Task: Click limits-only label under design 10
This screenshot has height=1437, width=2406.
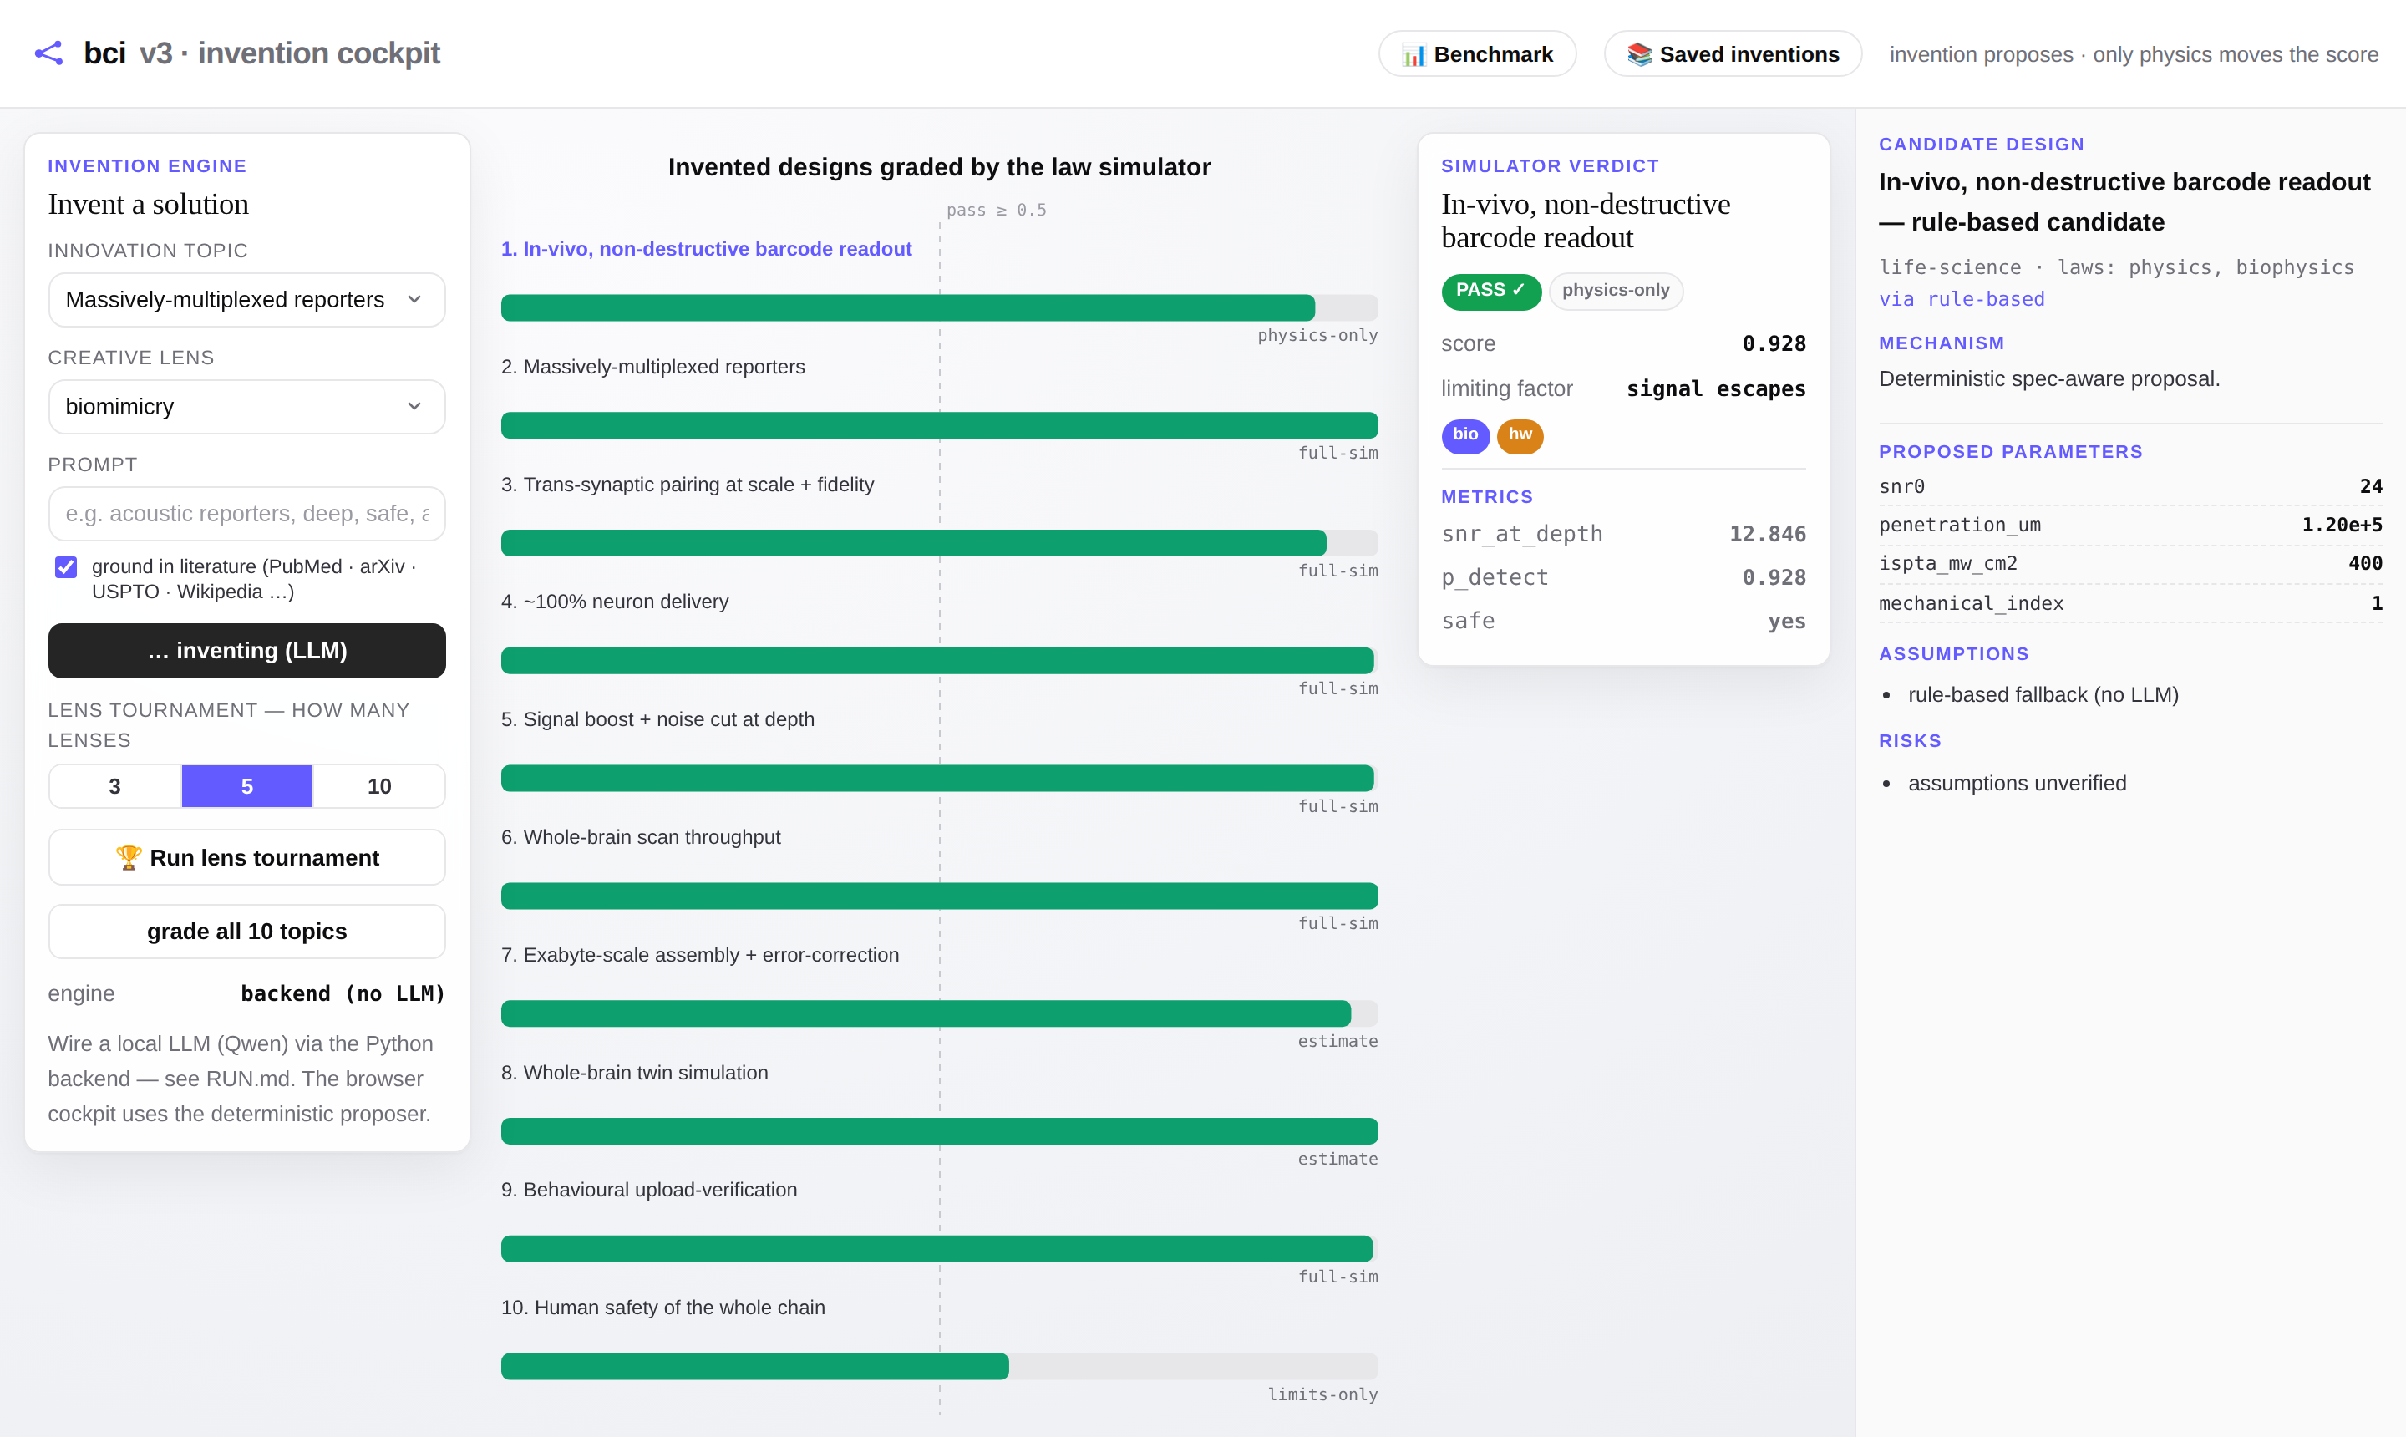Action: (x=1322, y=1394)
